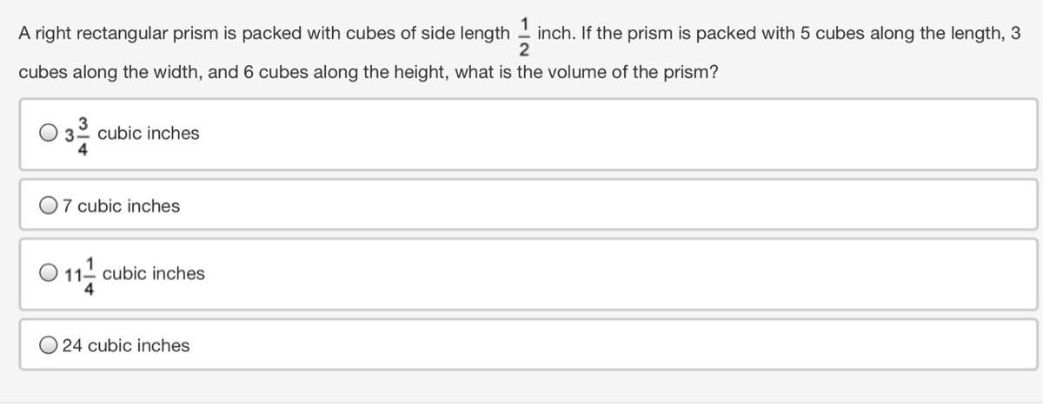Click blank area of the "24 cubic inches" card

tap(608, 345)
